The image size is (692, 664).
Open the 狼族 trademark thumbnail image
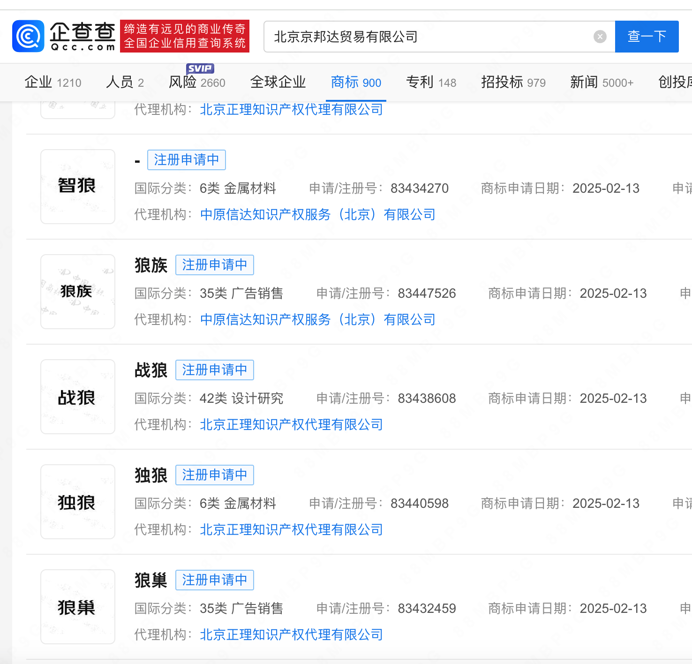tap(78, 292)
